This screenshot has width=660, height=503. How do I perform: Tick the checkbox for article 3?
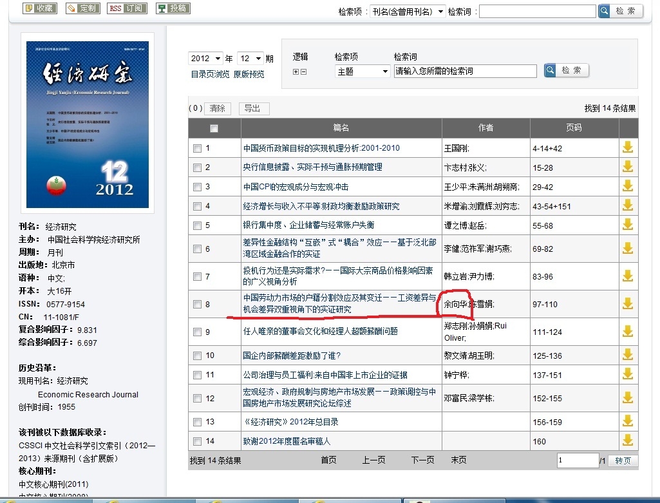point(197,187)
